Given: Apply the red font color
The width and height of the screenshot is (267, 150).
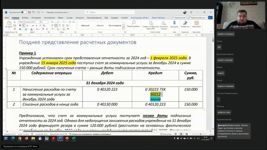Looking at the screenshot, I should point(32,29).
